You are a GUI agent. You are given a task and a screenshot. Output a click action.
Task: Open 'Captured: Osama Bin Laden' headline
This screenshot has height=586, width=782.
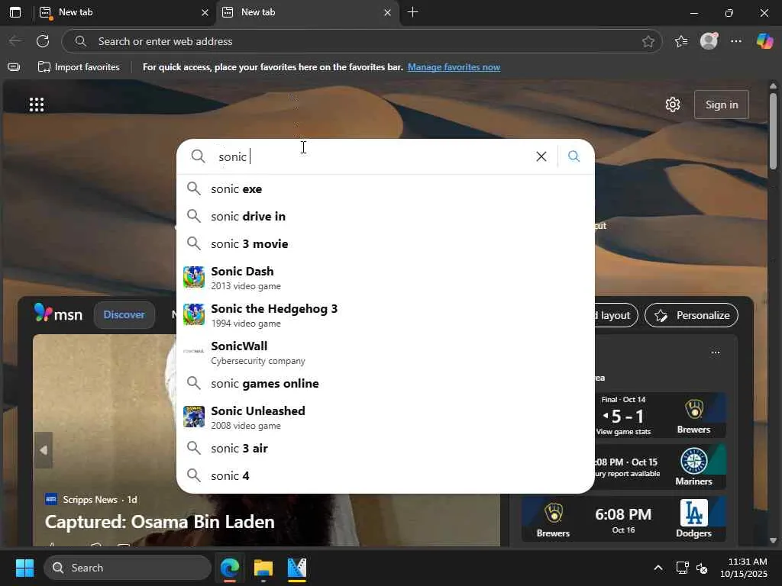coord(160,522)
